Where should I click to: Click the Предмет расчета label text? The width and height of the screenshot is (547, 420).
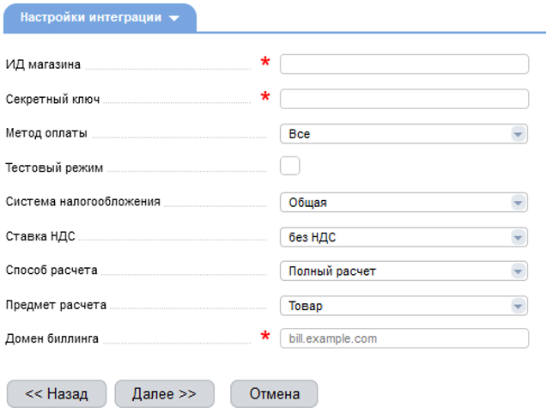pos(56,305)
